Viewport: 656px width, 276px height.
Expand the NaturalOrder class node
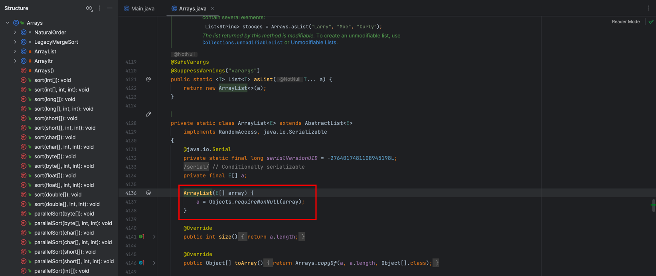pyautogui.click(x=15, y=33)
